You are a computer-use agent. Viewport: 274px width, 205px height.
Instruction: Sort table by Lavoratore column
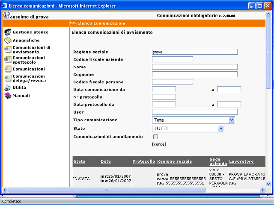point(241,161)
